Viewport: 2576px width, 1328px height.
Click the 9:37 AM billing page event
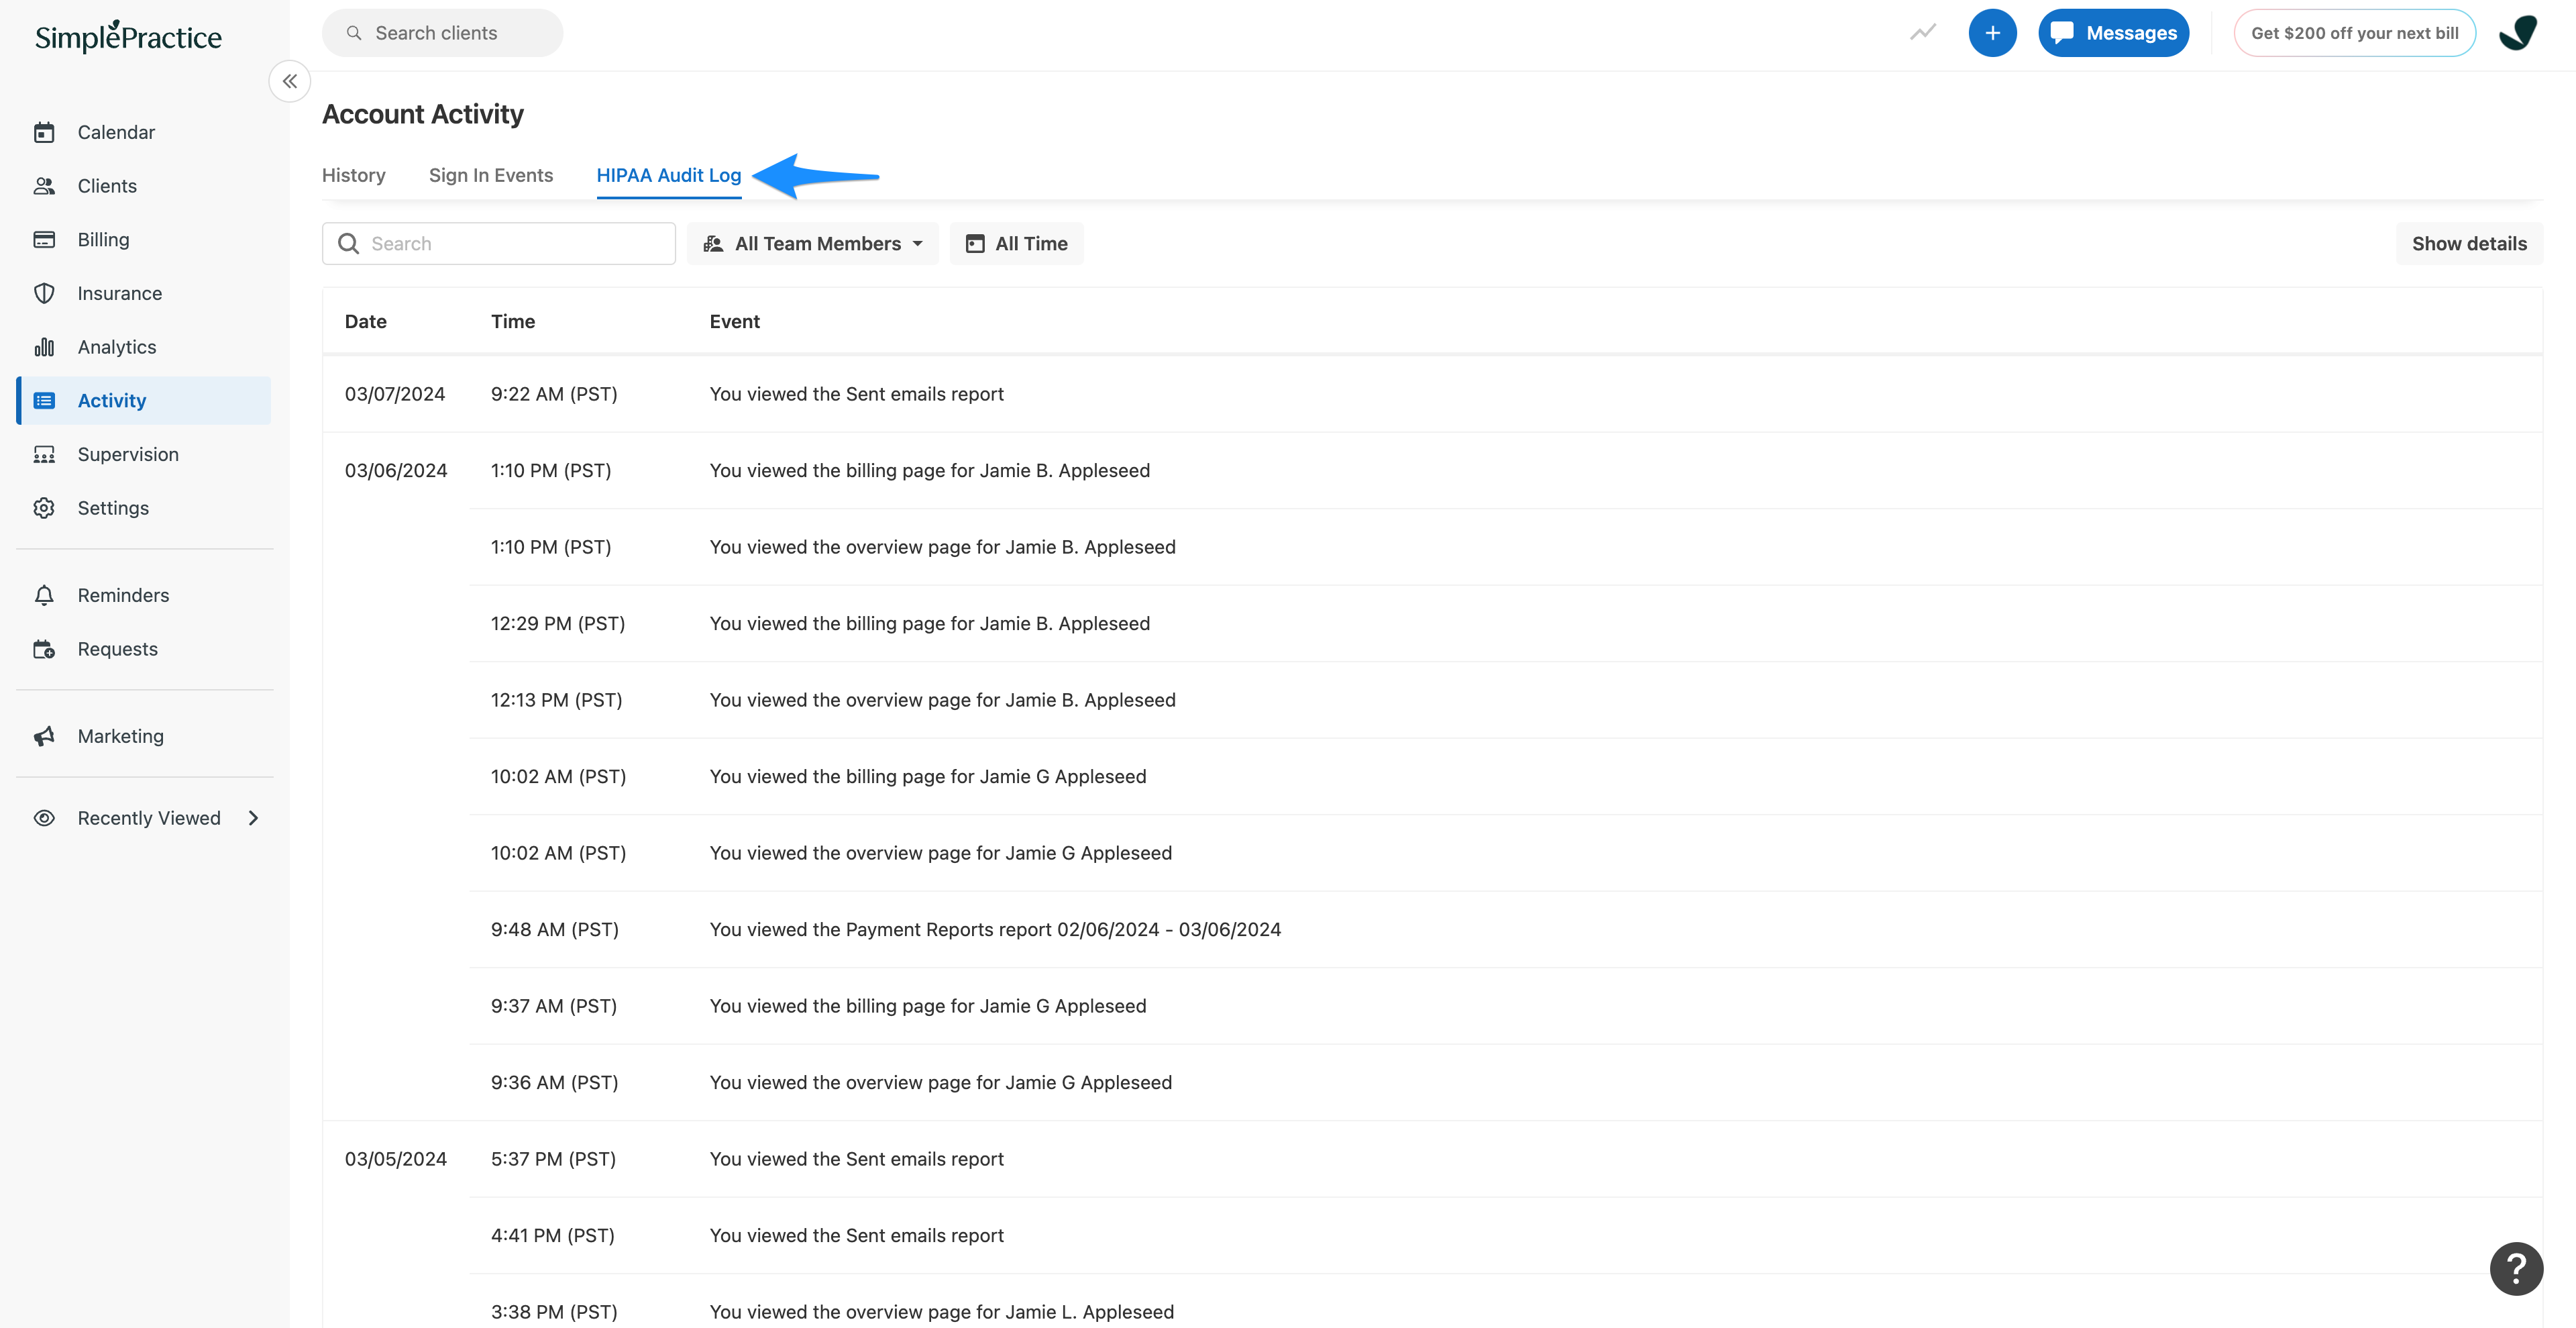(x=928, y=1006)
